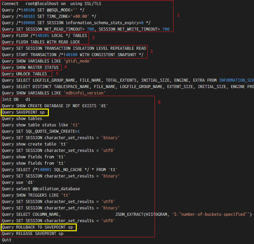
Task: Click red annotation number 2
Action: [x=93, y=37]
